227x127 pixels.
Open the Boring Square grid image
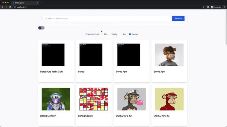(94, 99)
